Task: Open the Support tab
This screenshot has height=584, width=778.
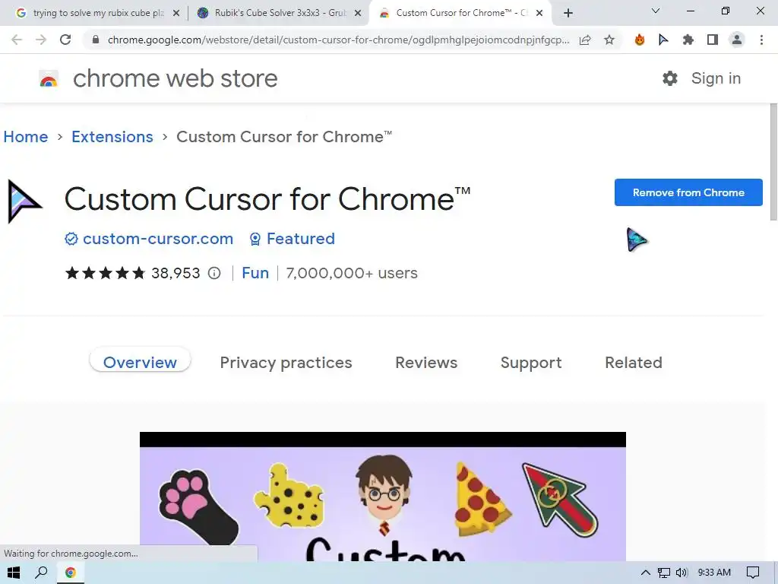Action: pyautogui.click(x=531, y=363)
